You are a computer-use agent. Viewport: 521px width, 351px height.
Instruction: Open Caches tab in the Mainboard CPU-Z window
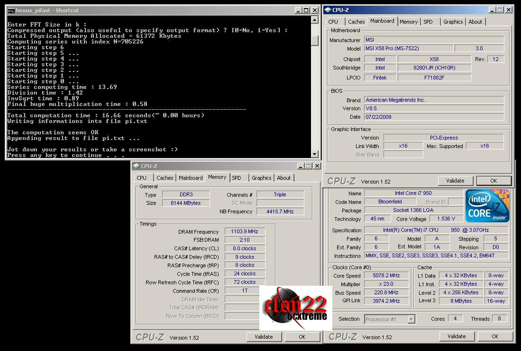(x=356, y=22)
